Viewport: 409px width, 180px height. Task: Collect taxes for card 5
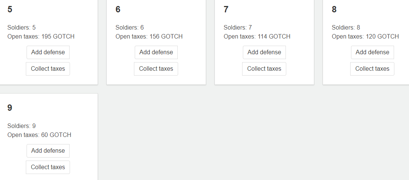click(48, 69)
